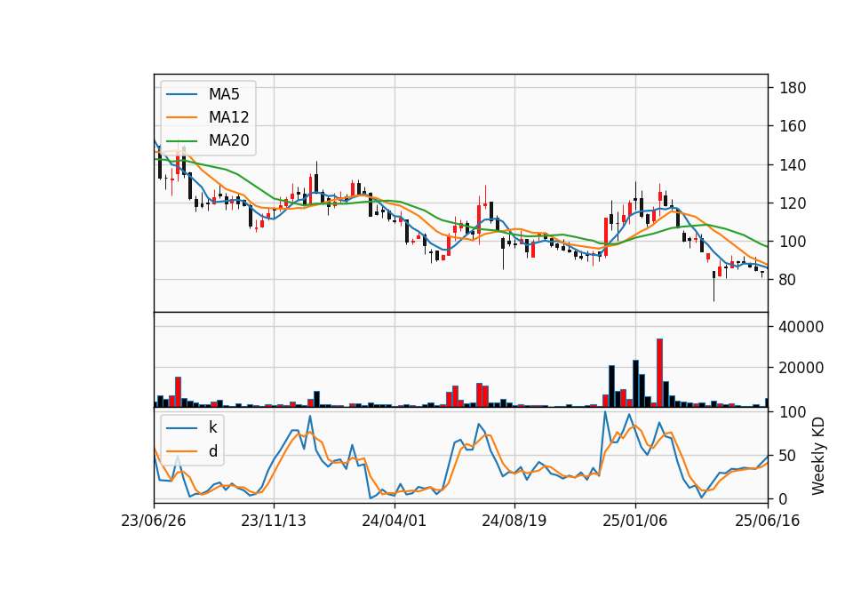The image size is (853, 613).
Task: Click the 160 price axis label
Action: (793, 126)
